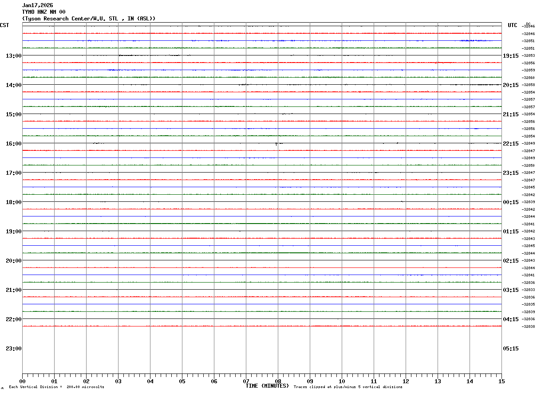Click minute tick label 10 on x-axis
This screenshot has height=393, width=537.
(342, 381)
